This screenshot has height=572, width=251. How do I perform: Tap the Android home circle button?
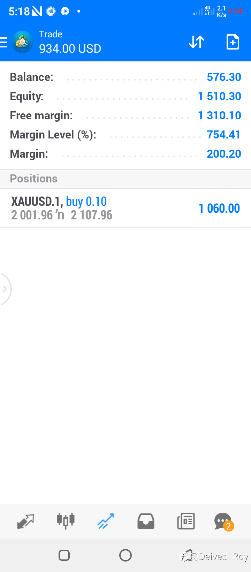(125, 555)
